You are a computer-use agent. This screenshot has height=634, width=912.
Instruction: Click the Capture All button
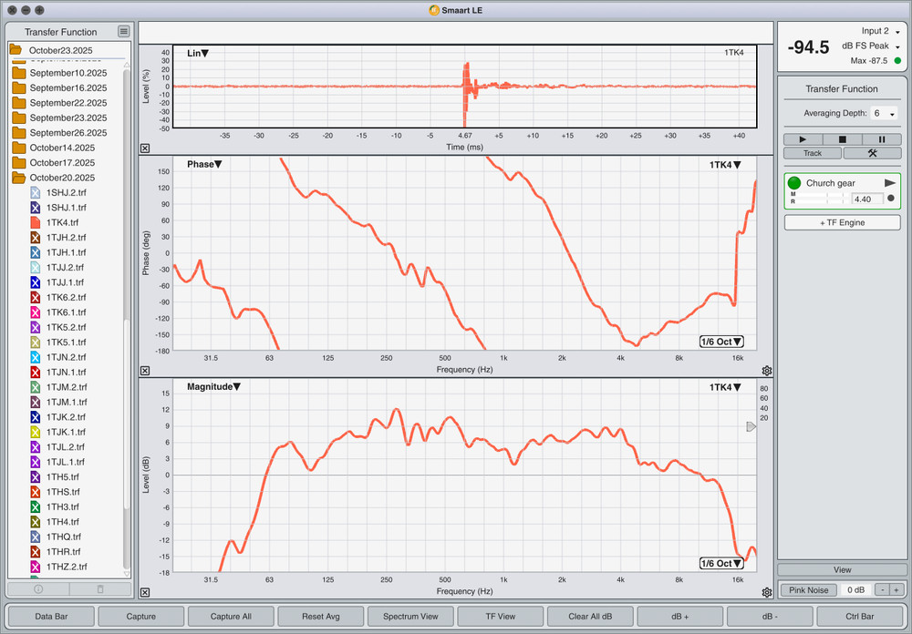(x=231, y=617)
